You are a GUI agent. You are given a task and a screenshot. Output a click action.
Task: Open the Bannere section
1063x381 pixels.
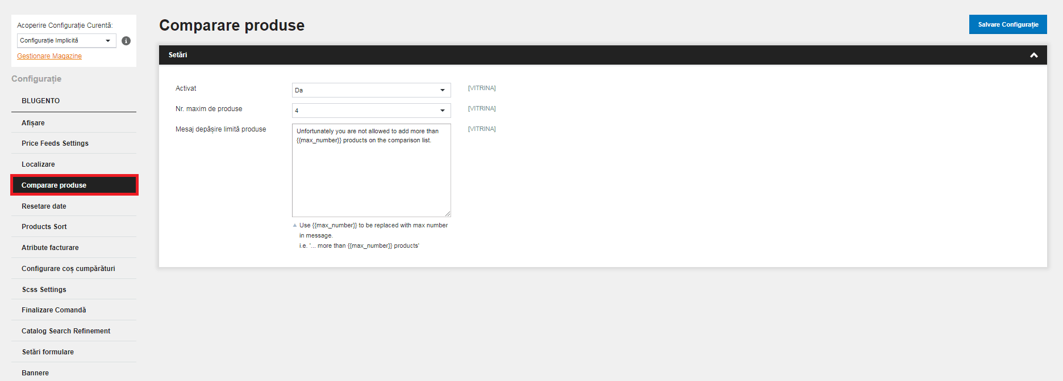[x=74, y=373]
